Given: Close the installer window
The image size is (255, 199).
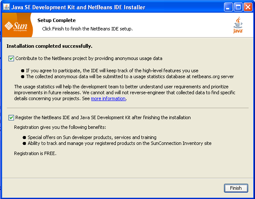Looking at the screenshot, I should (247, 7).
